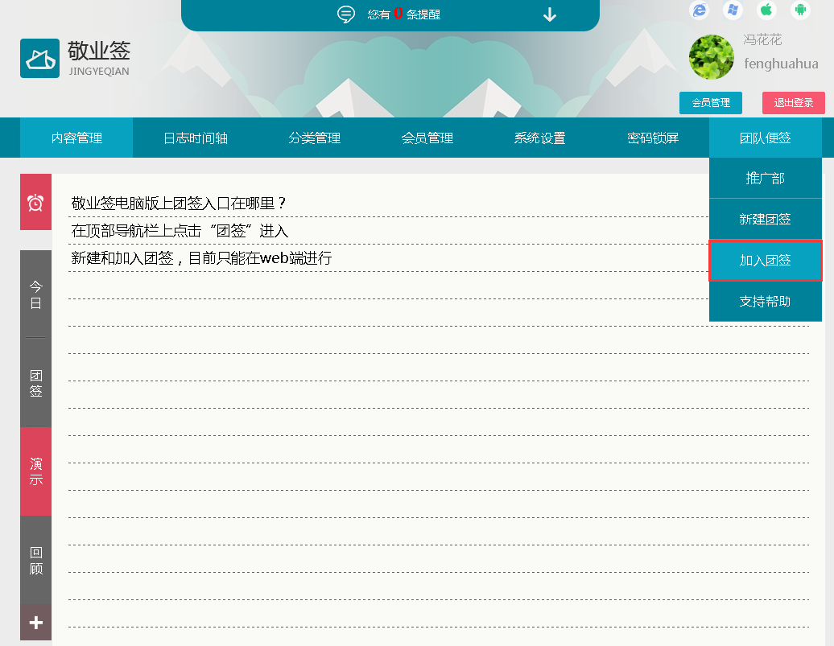Choose 新建团签 from the dropdown
834x646 pixels.
[766, 219]
